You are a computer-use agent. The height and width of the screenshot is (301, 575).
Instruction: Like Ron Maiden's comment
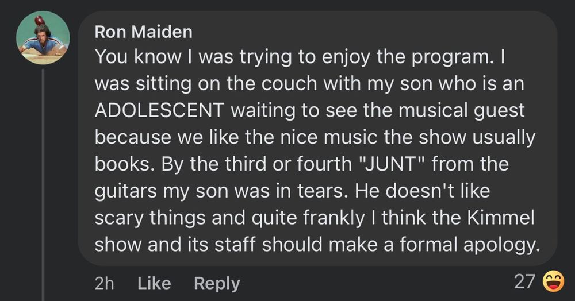(155, 283)
